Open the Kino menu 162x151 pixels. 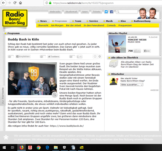coord(122,21)
